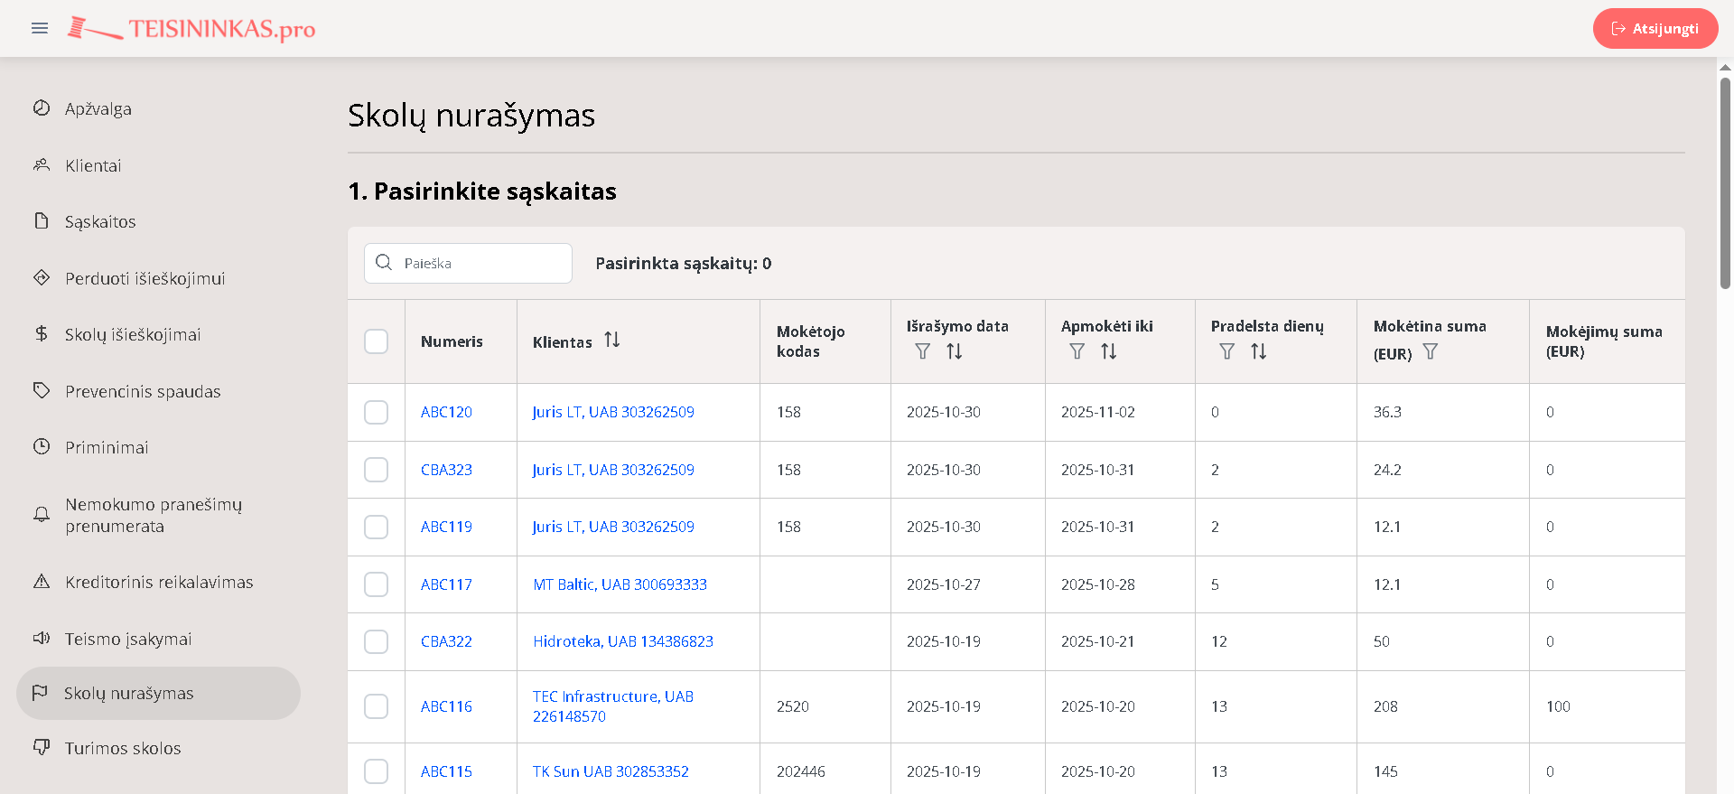The height and width of the screenshot is (794, 1734).
Task: Go to Apžvalga in sidebar
Action: [98, 108]
